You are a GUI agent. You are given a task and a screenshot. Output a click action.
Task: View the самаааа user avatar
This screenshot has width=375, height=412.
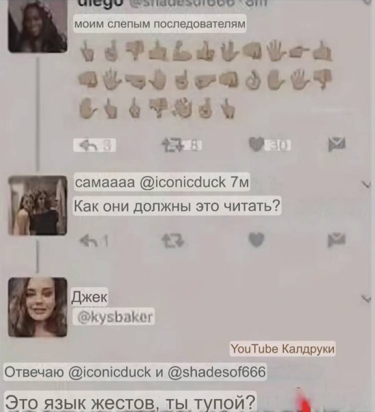tap(37, 205)
